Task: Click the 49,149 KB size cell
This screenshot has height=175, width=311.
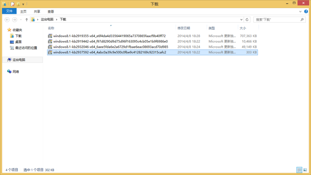Action: pos(249,47)
